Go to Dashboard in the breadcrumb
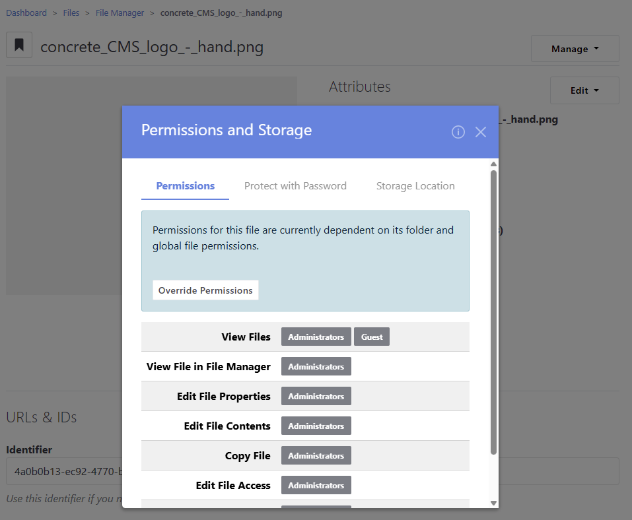 26,13
